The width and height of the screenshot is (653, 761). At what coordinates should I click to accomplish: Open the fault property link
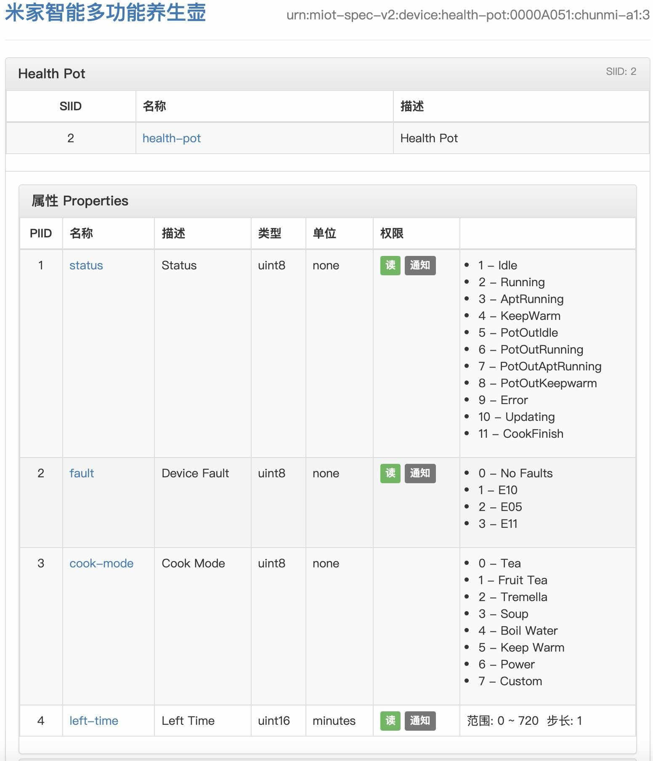82,473
